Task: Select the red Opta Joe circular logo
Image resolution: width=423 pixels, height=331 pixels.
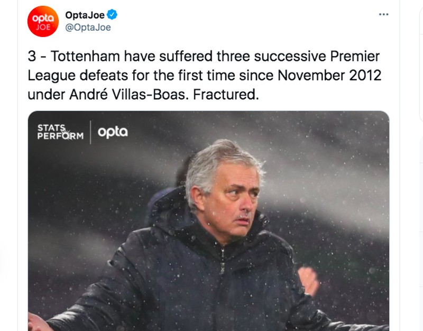Action: (x=43, y=21)
